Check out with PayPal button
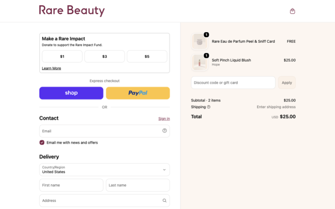The width and height of the screenshot is (335, 209). [x=138, y=93]
